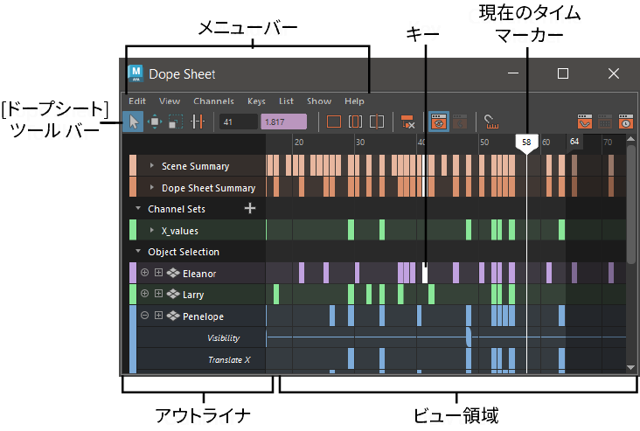Click the Object Selection heading text
Viewport: 640px width, 431px height.
point(184,252)
